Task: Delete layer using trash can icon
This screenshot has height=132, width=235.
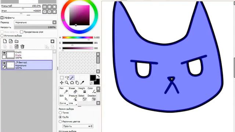Action: pos(22,47)
